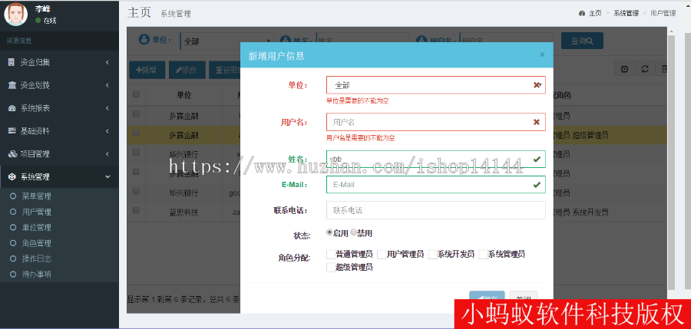Click the circle icon beside 菜单管理
The height and width of the screenshot is (329, 691).
(x=13, y=196)
